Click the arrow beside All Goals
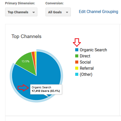The image size is (121, 121). (67, 12)
